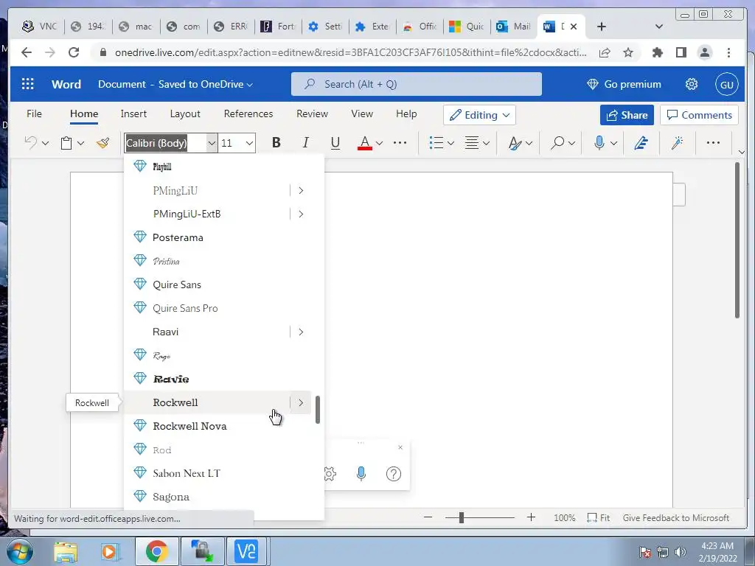Screen dimensions: 755x566
Task: Click the font list scrollbar thumb
Action: click(x=318, y=410)
